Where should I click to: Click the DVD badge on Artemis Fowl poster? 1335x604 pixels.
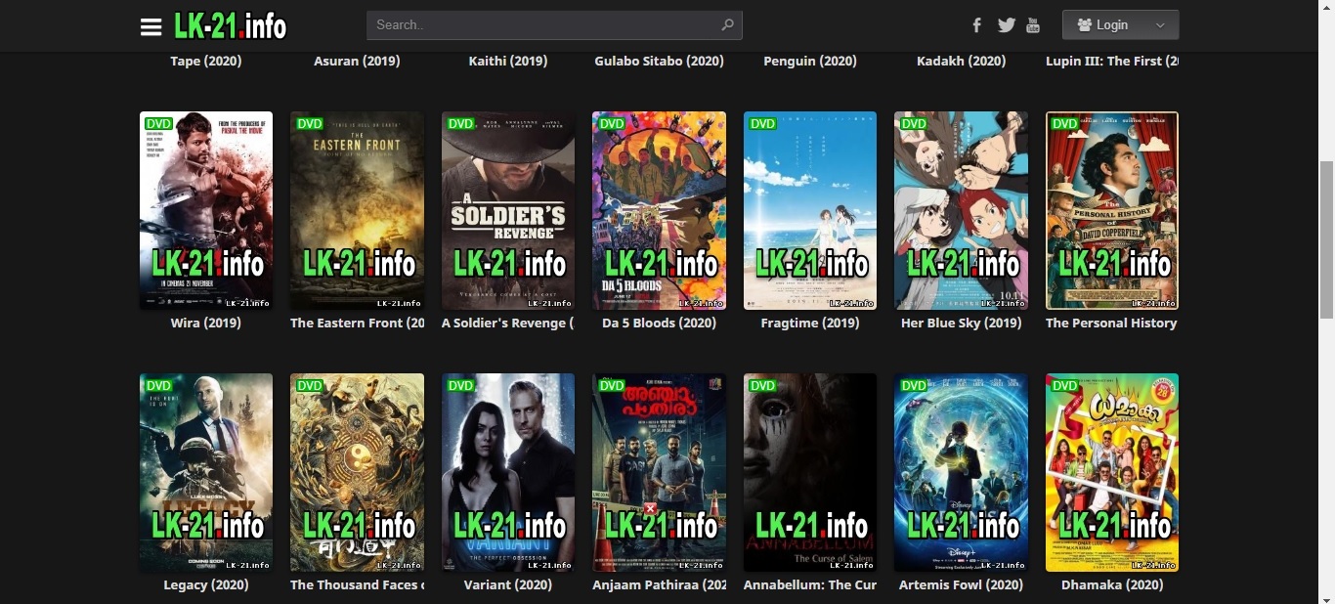pos(914,386)
